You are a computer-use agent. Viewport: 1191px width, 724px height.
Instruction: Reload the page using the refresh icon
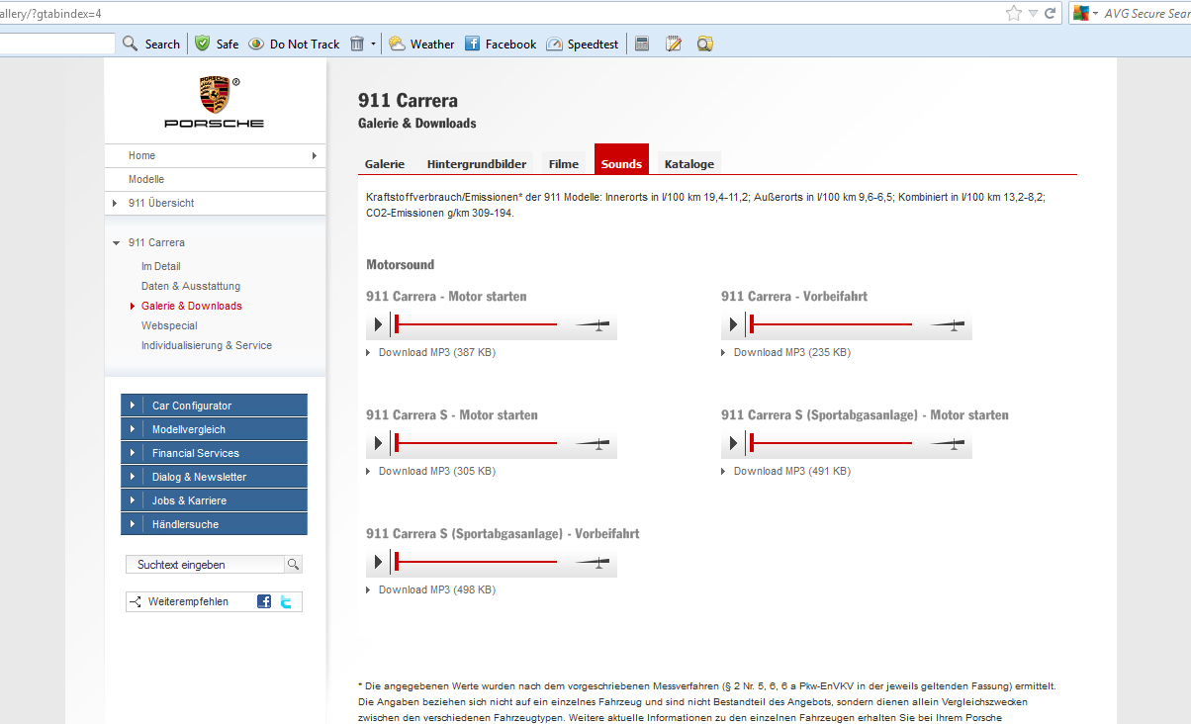point(1050,14)
